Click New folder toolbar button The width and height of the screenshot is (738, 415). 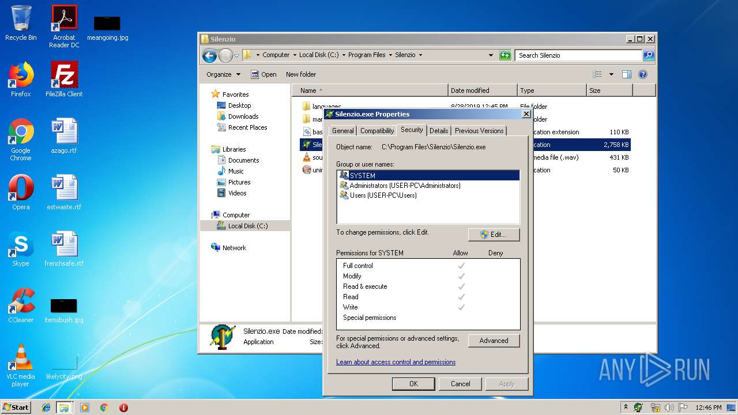point(301,74)
